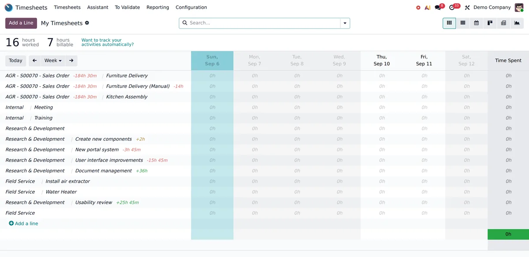This screenshot has height=257, width=529.
Task: Click the 'New portal system' row label
Action: 97,150
